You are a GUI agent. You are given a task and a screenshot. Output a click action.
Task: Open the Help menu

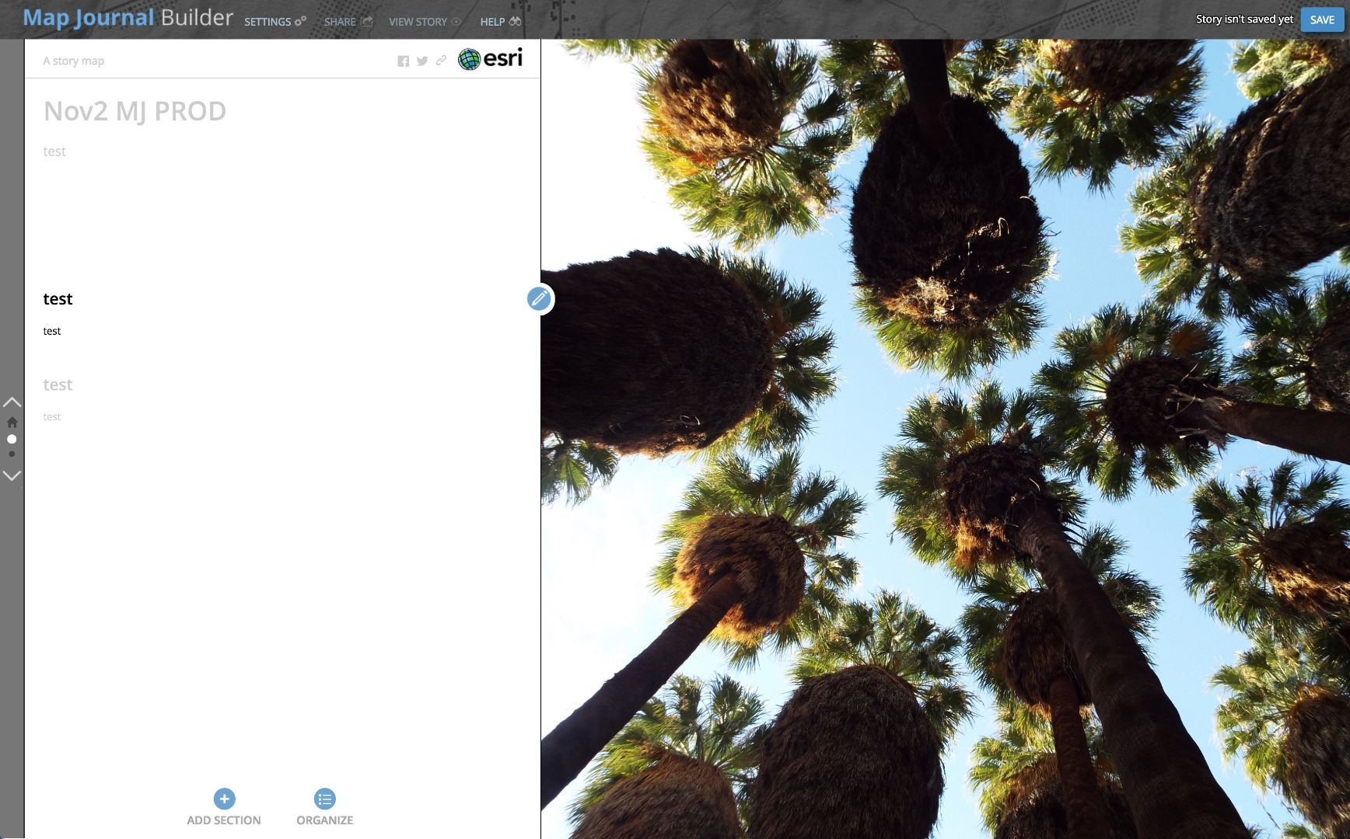501,22
